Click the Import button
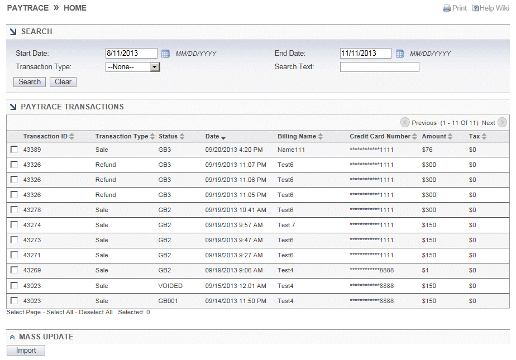 coord(26,351)
